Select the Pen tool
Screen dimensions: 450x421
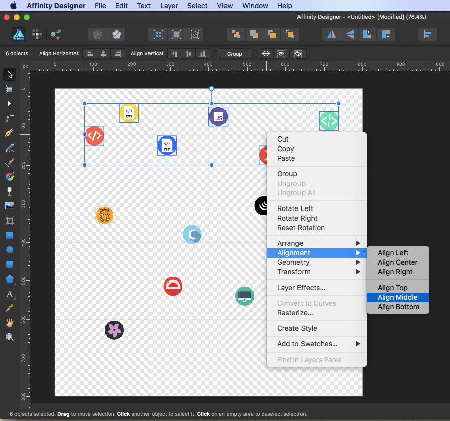pos(9,133)
